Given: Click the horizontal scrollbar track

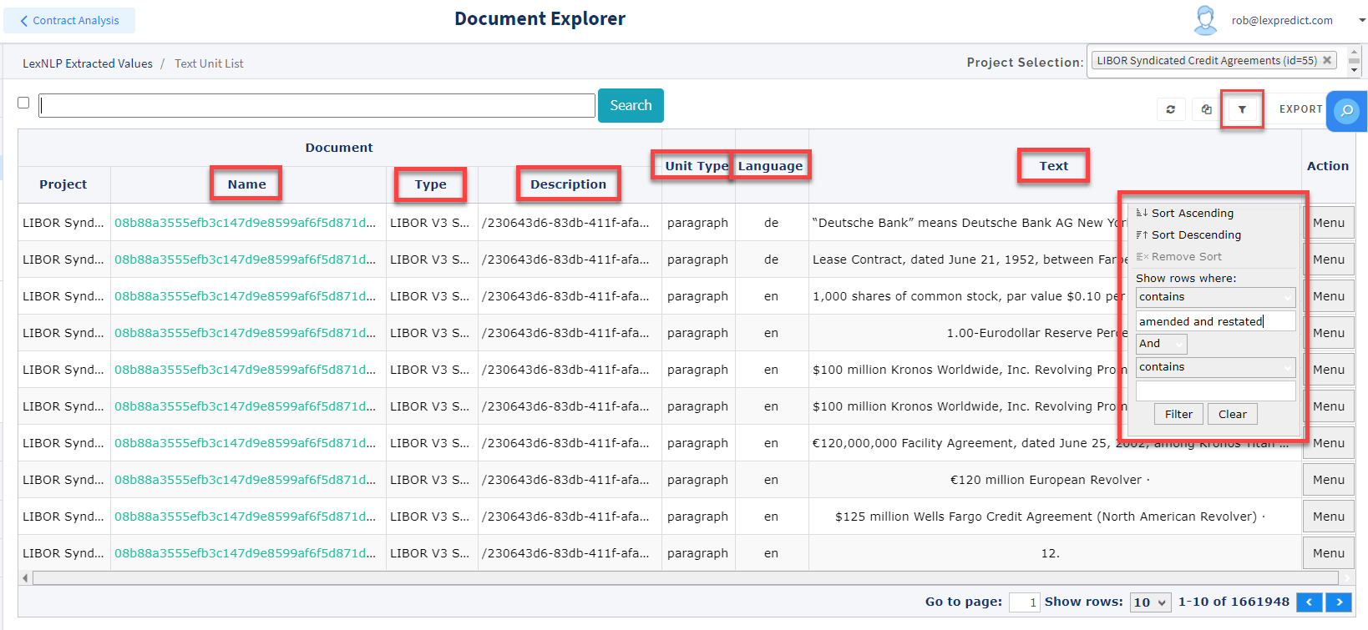Looking at the screenshot, I should [685, 577].
